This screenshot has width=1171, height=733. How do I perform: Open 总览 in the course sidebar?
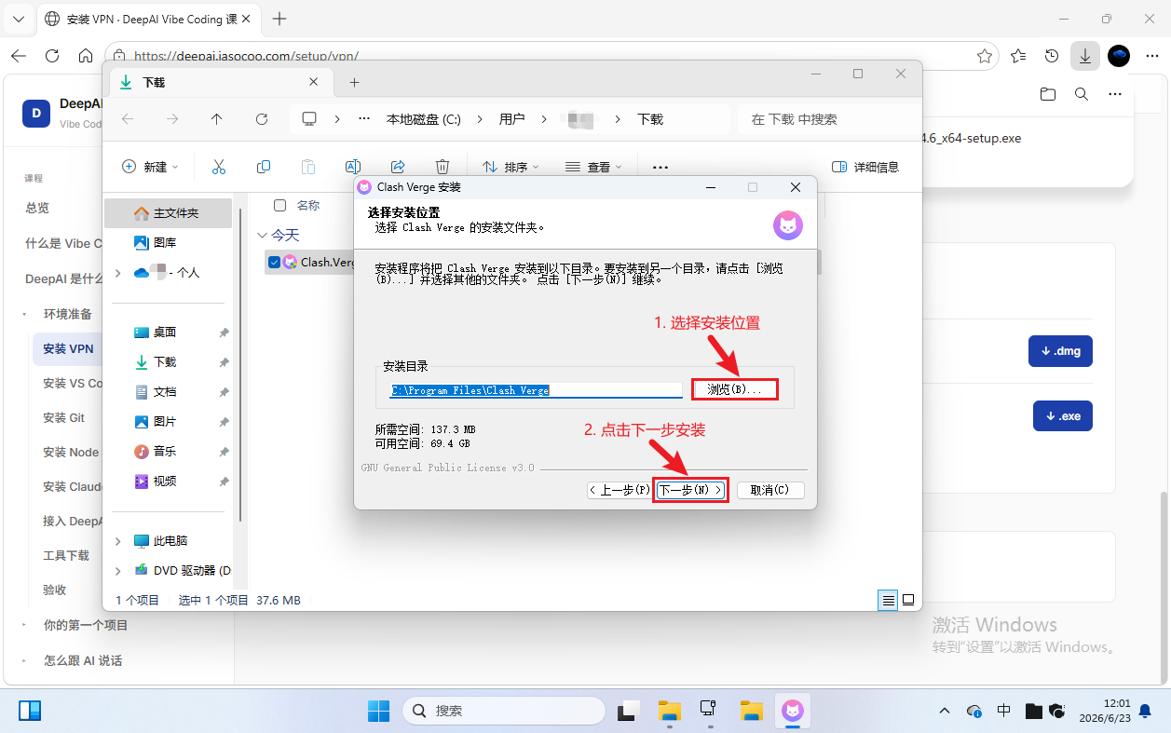pyautogui.click(x=37, y=208)
